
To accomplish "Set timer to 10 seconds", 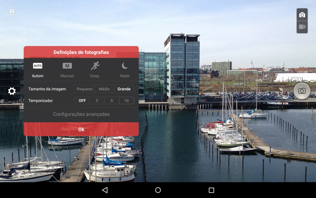I will 126,101.
